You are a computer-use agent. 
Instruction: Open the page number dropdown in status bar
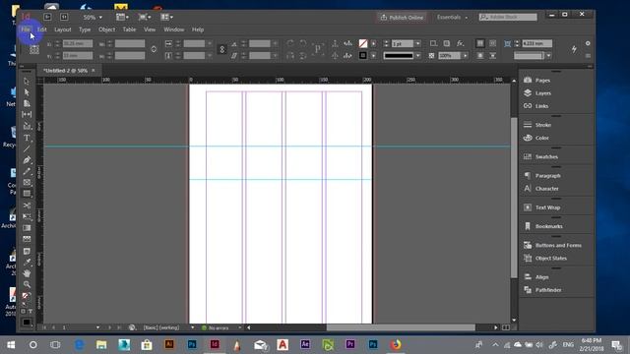[x=97, y=327]
